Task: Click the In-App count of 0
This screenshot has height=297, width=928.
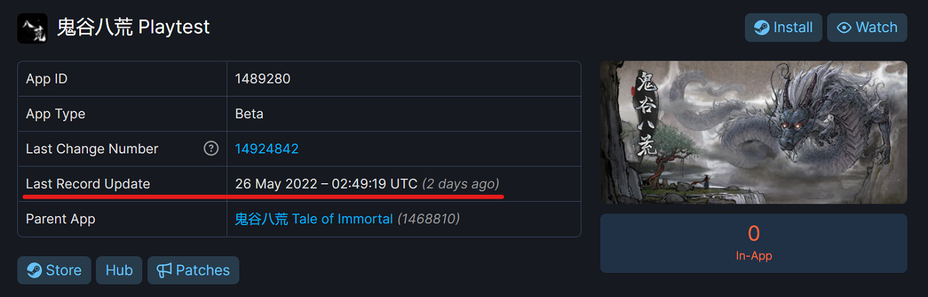Action: pos(754,234)
